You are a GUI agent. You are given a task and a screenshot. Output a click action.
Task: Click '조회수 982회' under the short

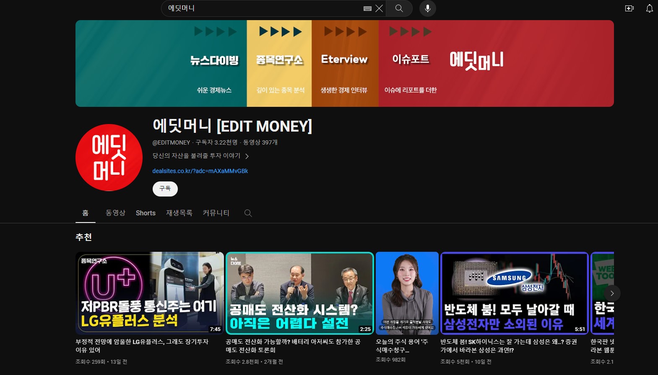tap(390, 359)
